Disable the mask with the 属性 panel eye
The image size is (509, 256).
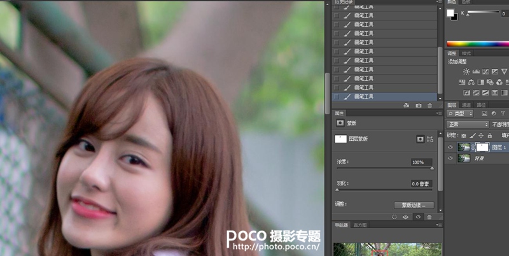point(418,217)
